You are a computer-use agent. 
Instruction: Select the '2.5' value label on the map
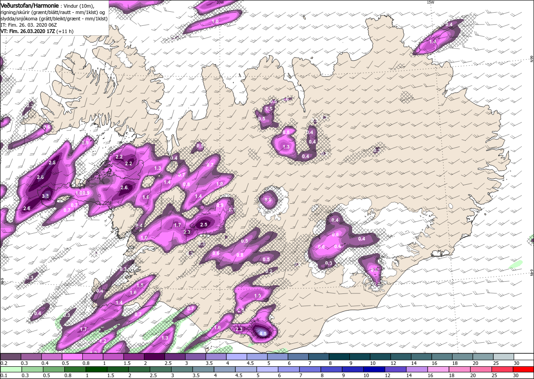coord(204,225)
